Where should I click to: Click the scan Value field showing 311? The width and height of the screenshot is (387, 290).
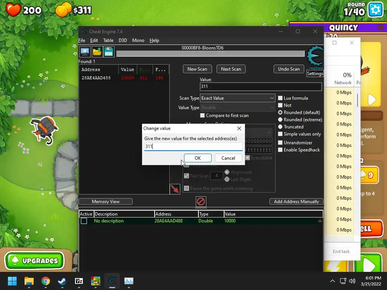(x=261, y=86)
